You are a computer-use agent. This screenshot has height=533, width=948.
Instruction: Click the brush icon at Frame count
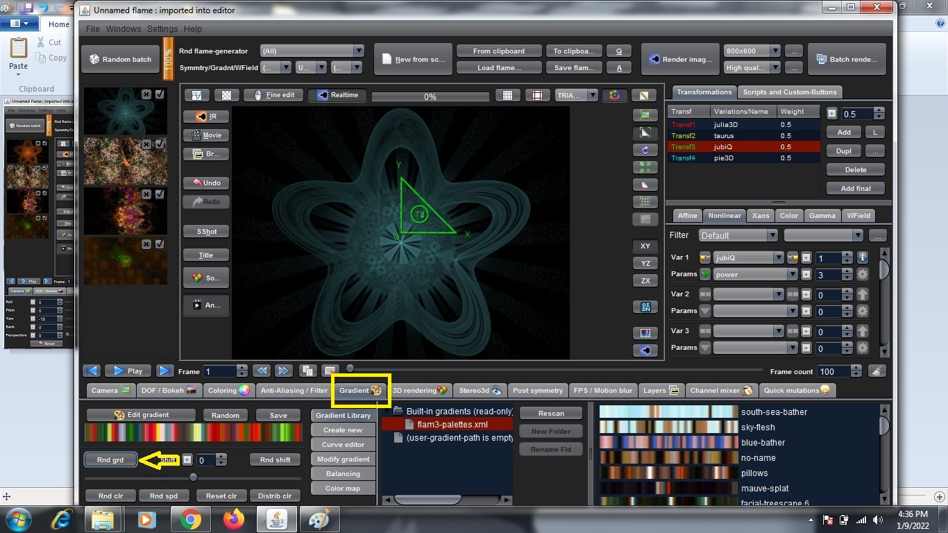click(x=877, y=371)
